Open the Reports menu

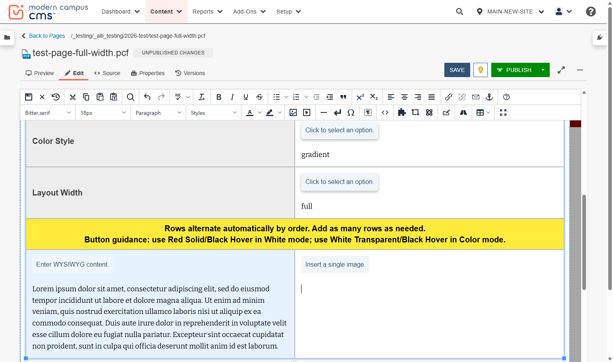pyautogui.click(x=207, y=12)
